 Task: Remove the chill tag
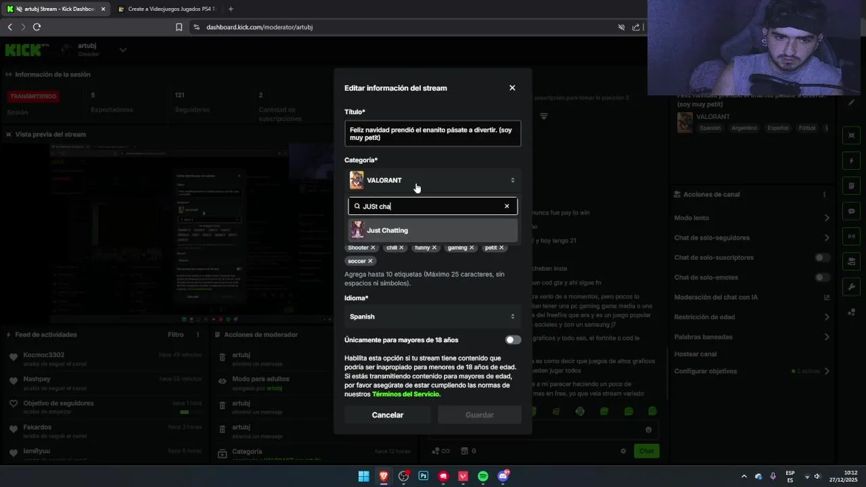pyautogui.click(x=401, y=248)
